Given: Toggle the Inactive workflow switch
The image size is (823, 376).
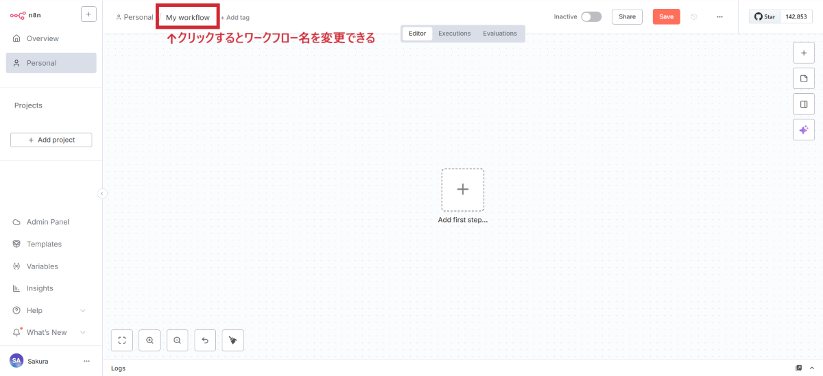Looking at the screenshot, I should click(591, 16).
